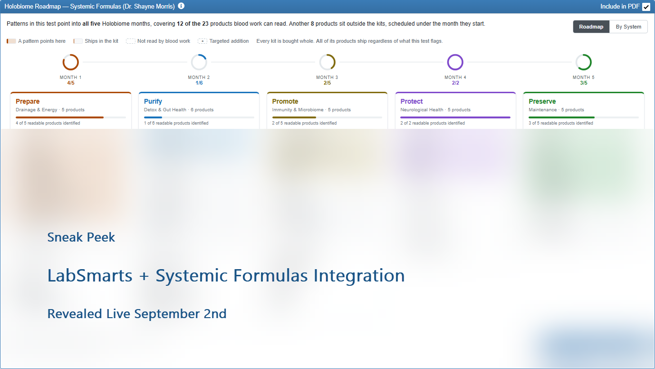Click the info icon beside Holobiome Roadmap title

[181, 6]
